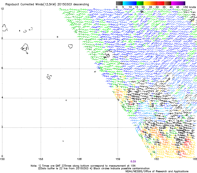Click the orange 25–30 knots legend segment
The height and width of the screenshot is (173, 197).
[x=154, y=3]
